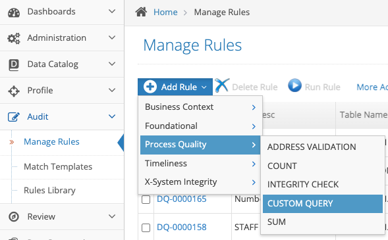Check the box for DQ-0000165
The height and width of the screenshot is (240, 388).
point(146,199)
